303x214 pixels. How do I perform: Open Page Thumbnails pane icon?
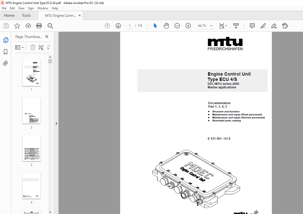5,40
